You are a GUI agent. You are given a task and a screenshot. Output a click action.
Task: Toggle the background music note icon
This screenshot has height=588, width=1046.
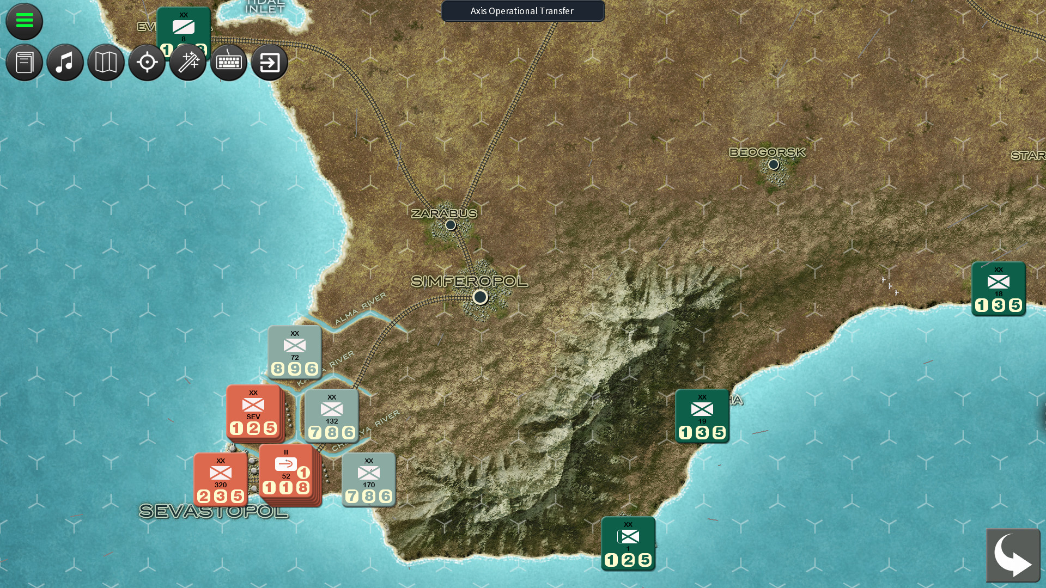(x=65, y=62)
